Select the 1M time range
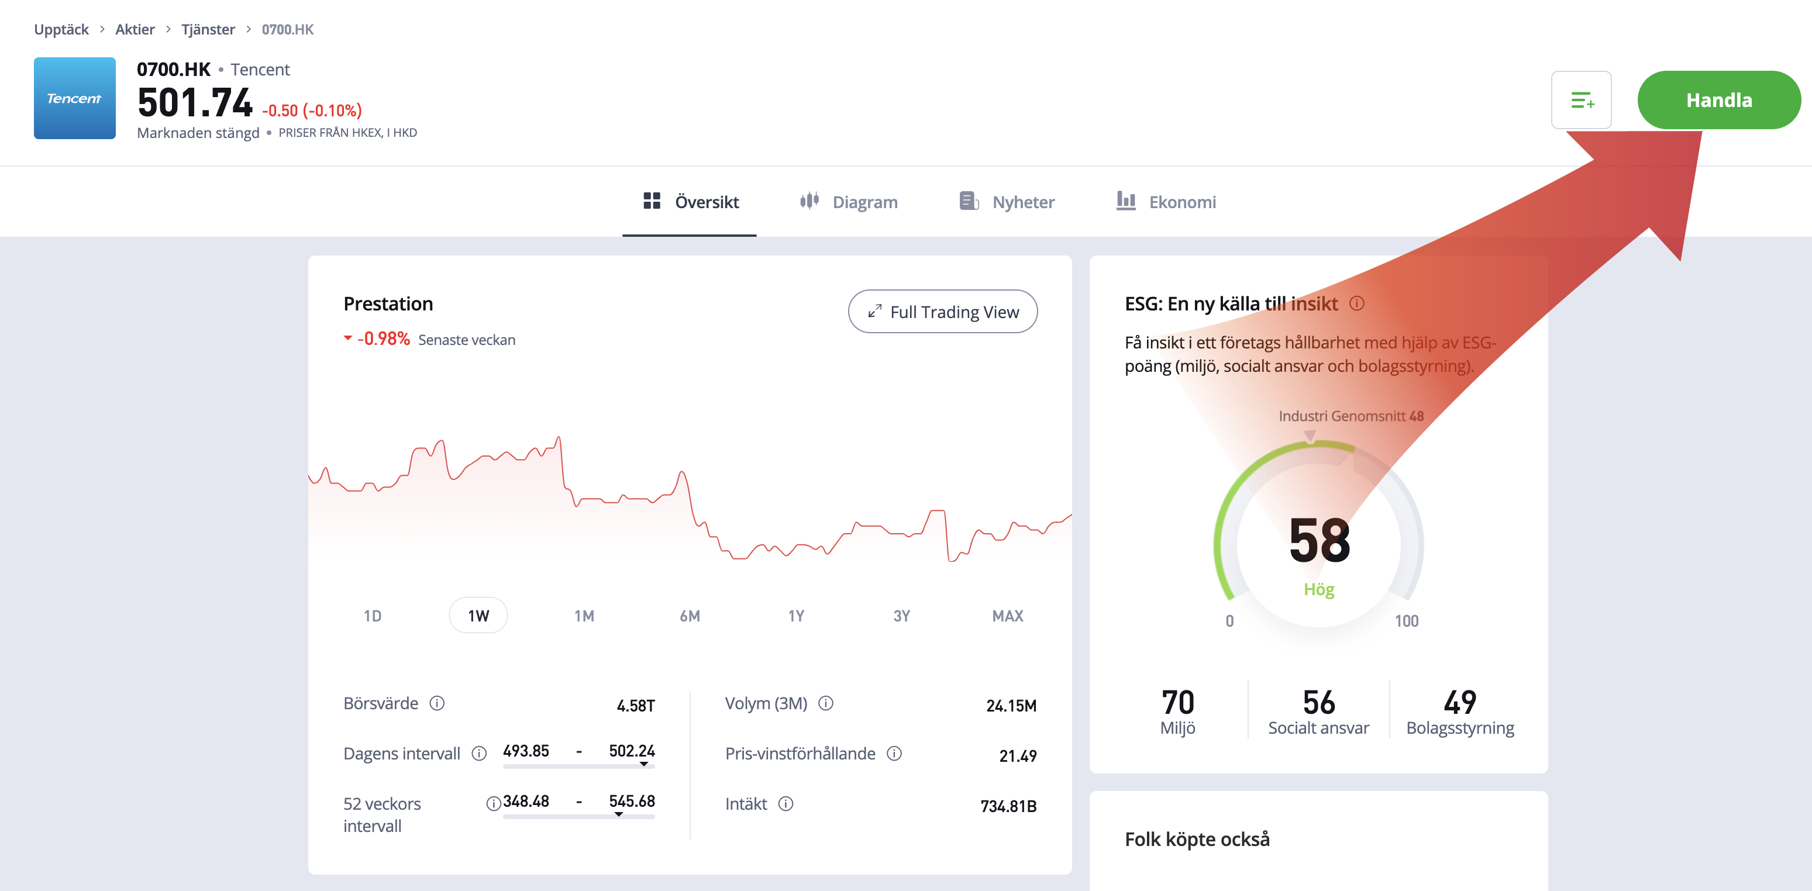1812x891 pixels. tap(584, 616)
